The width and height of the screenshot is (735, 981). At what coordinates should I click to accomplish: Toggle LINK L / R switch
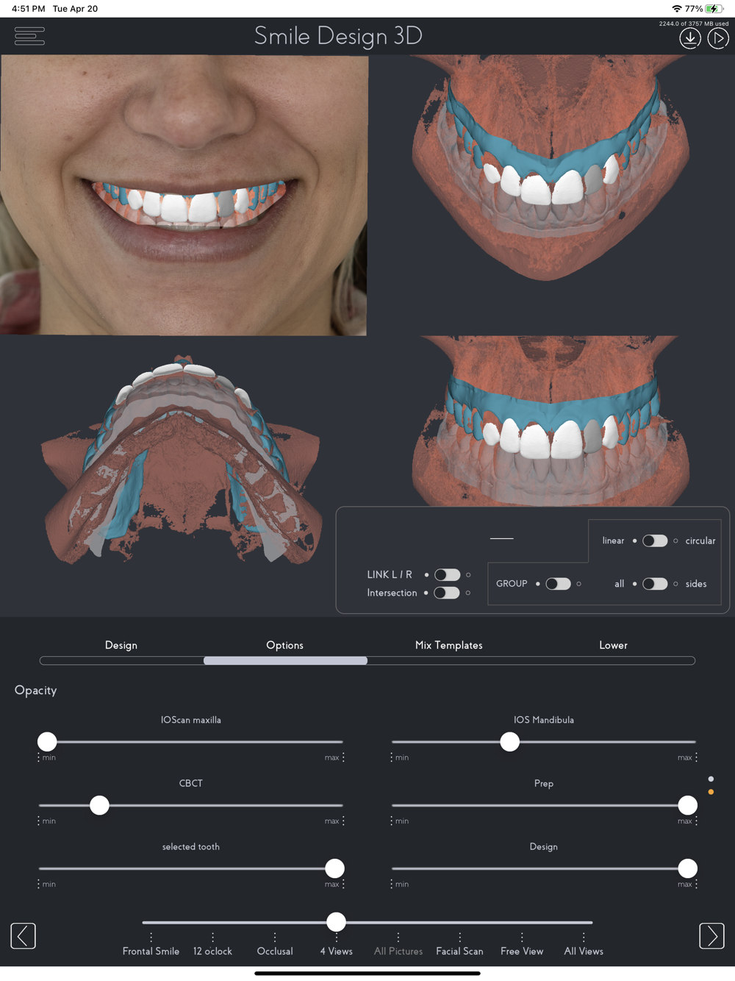pos(447,575)
